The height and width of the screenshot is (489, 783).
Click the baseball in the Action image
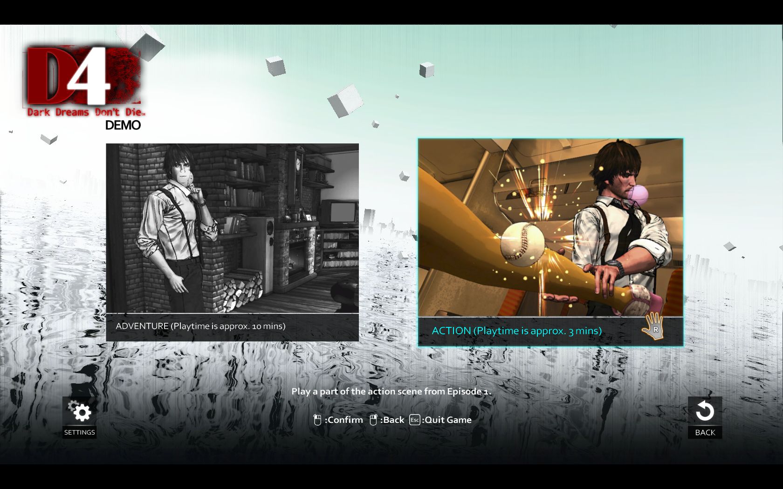coord(522,244)
